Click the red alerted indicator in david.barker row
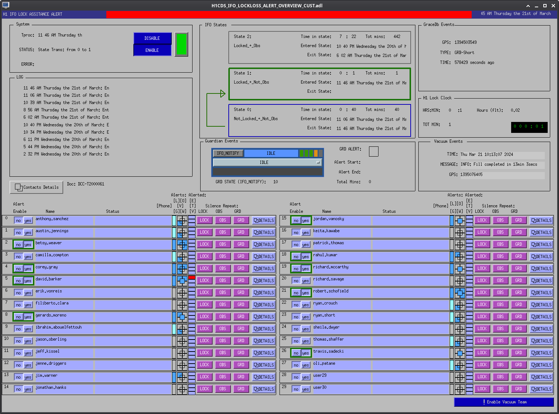559x414 pixels. [x=192, y=278]
